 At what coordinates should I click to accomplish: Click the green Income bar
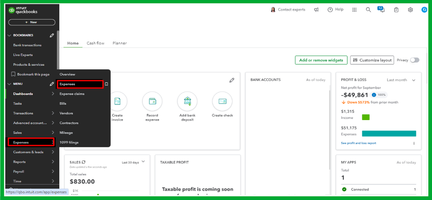366,117
